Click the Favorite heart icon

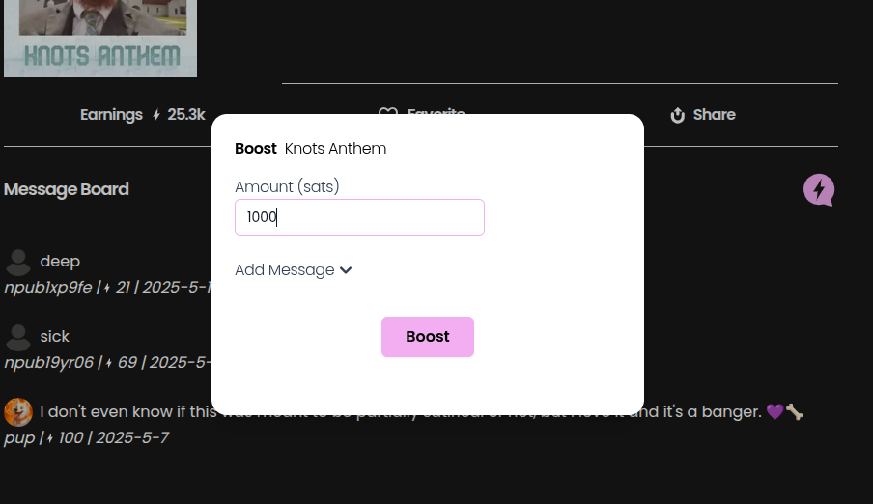388,114
